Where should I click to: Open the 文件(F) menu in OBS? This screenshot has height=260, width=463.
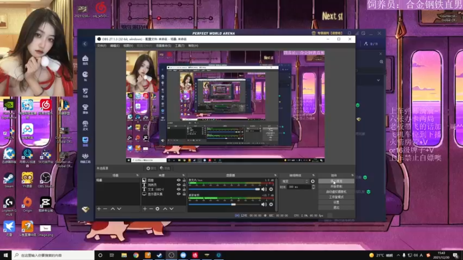click(102, 46)
